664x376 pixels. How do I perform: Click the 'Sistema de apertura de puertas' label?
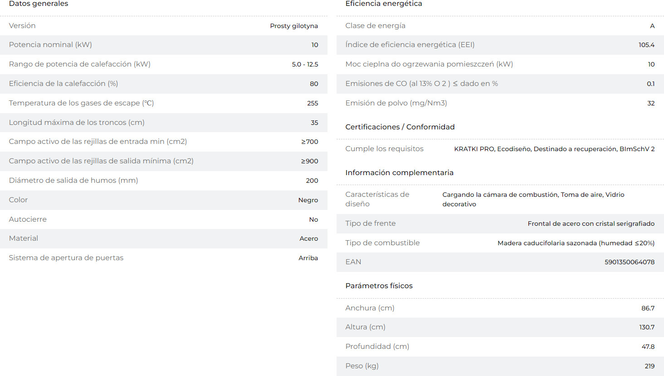pyautogui.click(x=66, y=258)
